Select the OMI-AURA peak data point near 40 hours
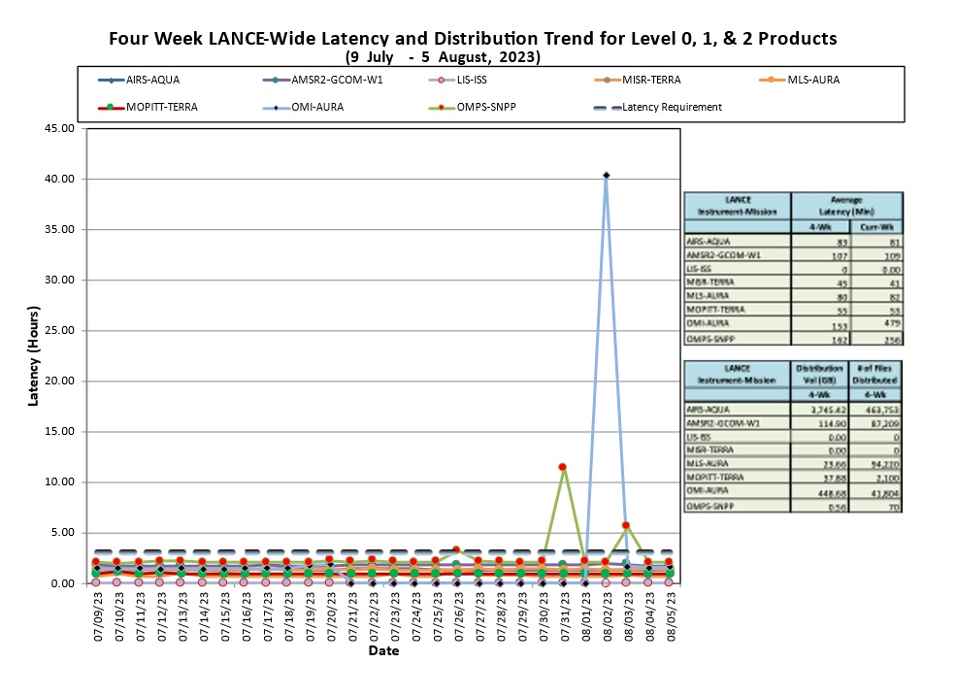Screen dimensions: 956x696 606,176
